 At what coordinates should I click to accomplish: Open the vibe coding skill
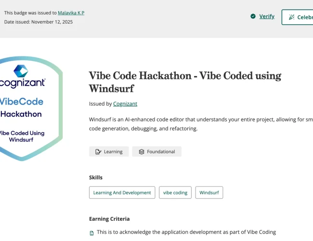click(x=175, y=192)
